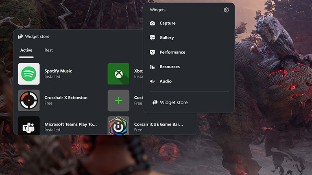Viewport: 312px width, 175px height.
Task: Select Gallery label in Widgets menu
Action: point(166,38)
